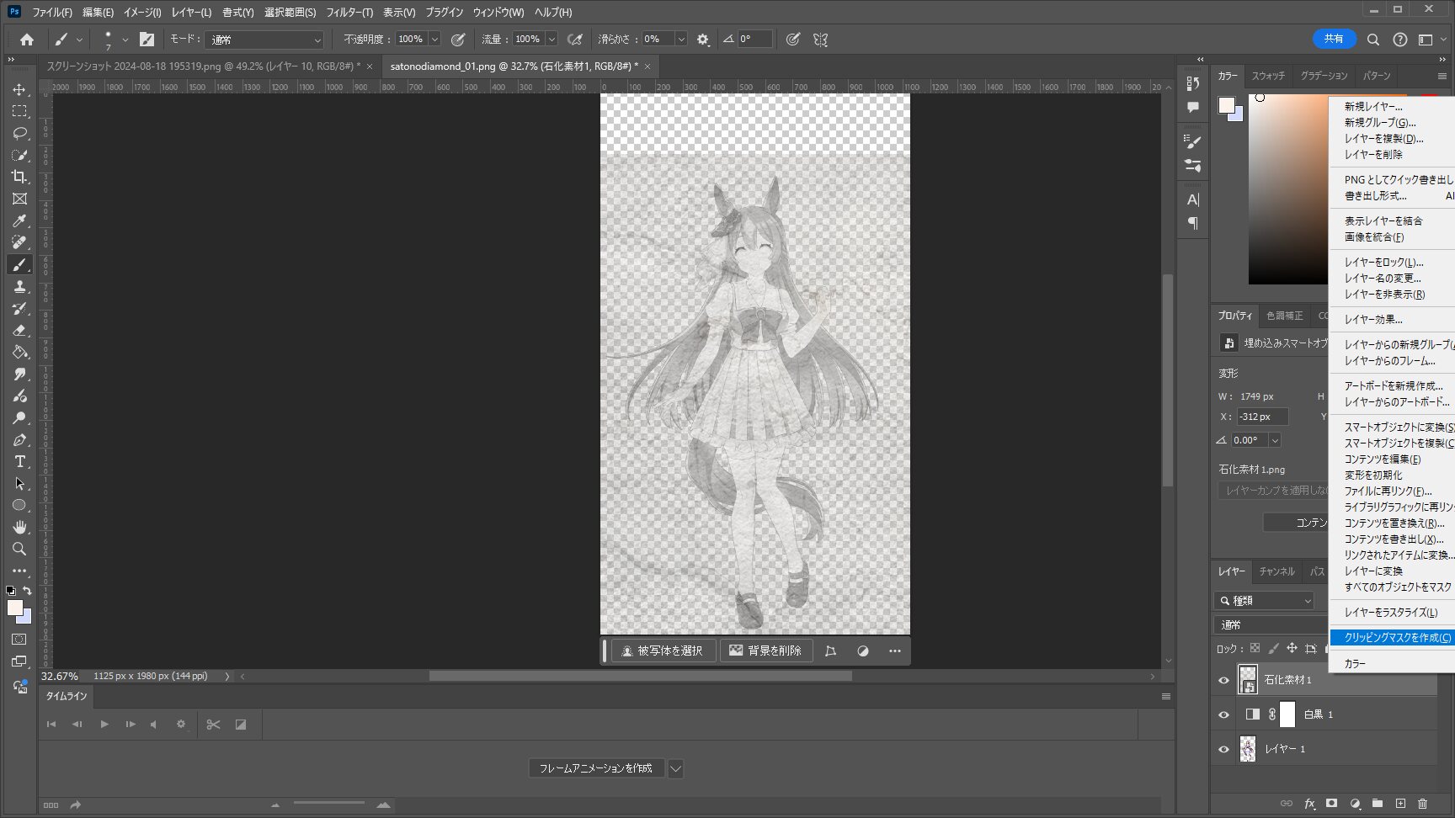The height and width of the screenshot is (818, 1455).
Task: Open the イメージ(I) menu
Action: pyautogui.click(x=142, y=13)
